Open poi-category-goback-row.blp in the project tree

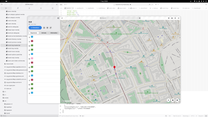[16, 14]
